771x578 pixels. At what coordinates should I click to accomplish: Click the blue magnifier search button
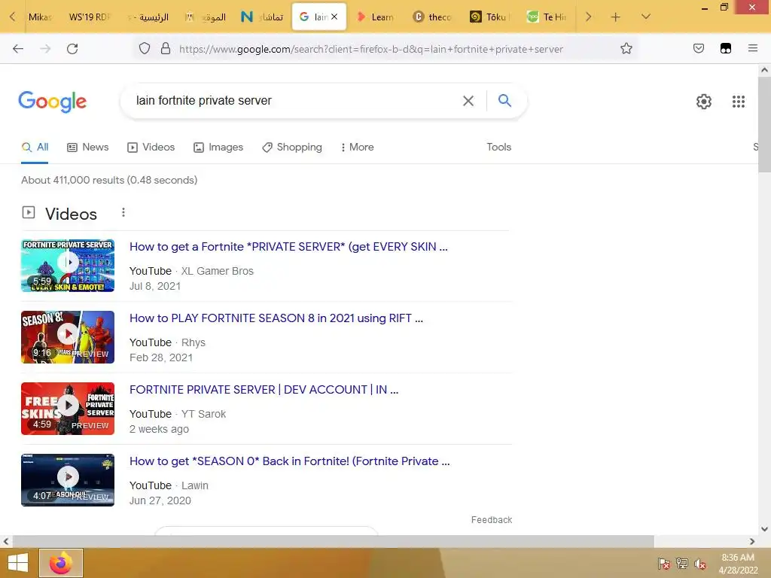[504, 100]
